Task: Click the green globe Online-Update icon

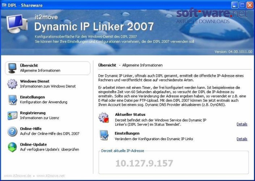Action: (12, 147)
